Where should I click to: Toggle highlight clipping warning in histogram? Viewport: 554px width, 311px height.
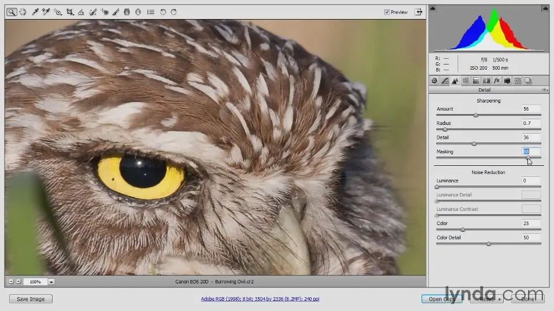(544, 9)
